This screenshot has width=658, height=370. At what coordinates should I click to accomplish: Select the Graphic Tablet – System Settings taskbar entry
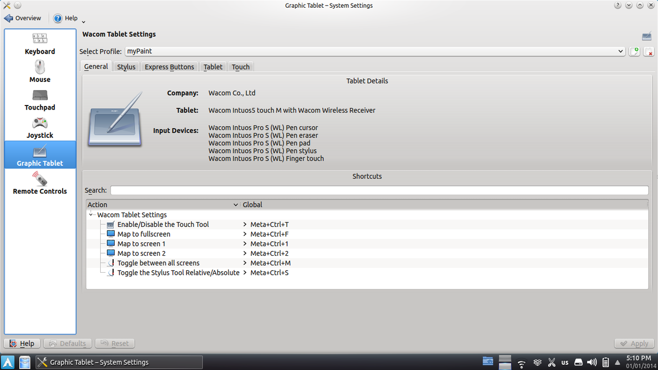[119, 362]
